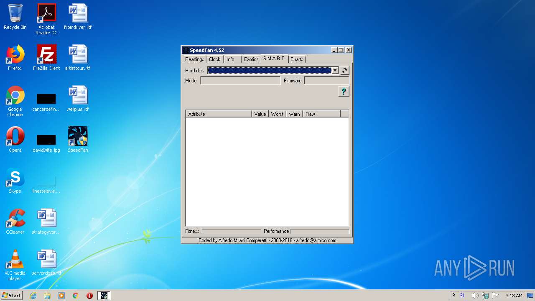
Task: Sort by the Raw column header
Action: pos(322,114)
